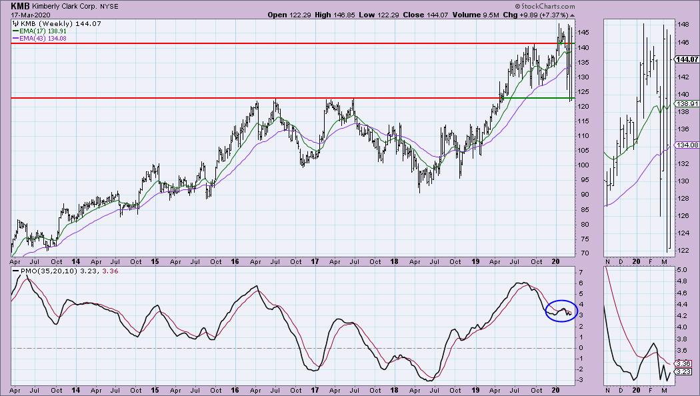
Task: Click the 148 label on zoom panel axis
Action: pos(683,25)
